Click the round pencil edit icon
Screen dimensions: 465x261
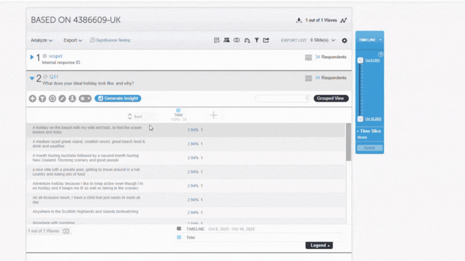62,98
